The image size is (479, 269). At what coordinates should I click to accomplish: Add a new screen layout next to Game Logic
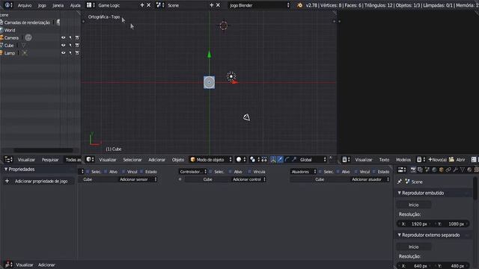pos(142,5)
